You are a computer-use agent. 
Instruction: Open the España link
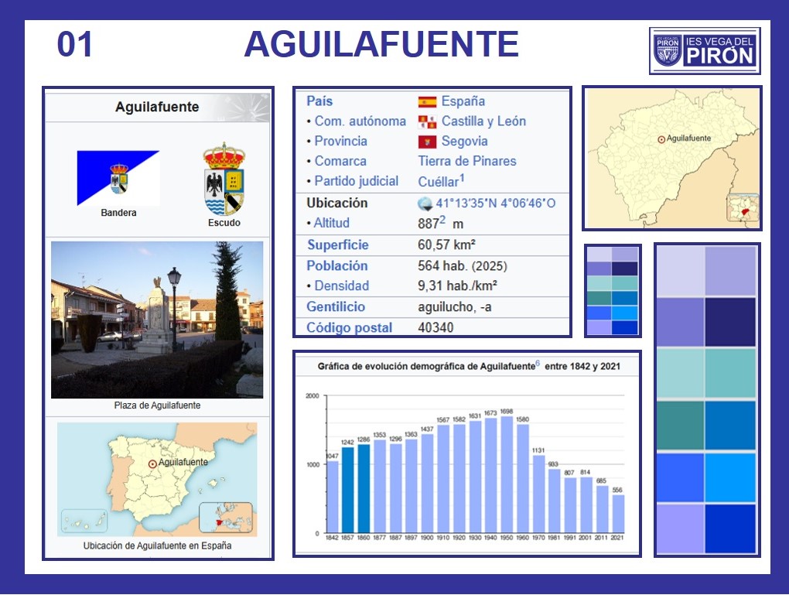(x=463, y=101)
